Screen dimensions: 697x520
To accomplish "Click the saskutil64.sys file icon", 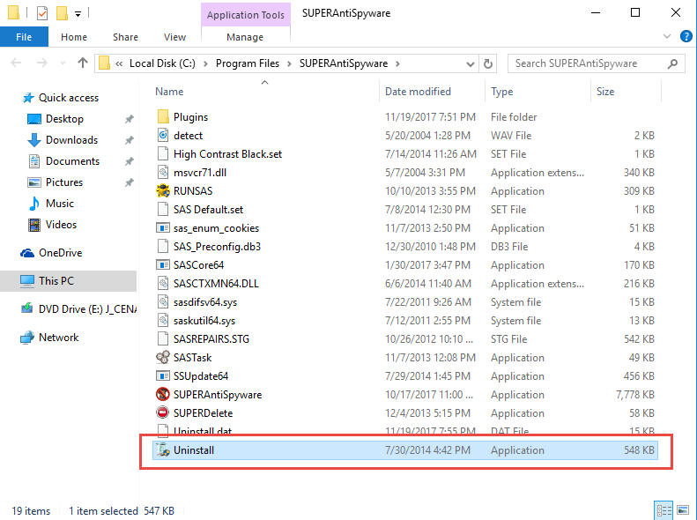I will [163, 321].
